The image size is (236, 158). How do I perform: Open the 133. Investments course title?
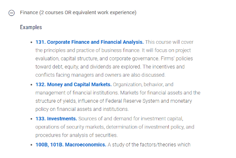point(56,119)
